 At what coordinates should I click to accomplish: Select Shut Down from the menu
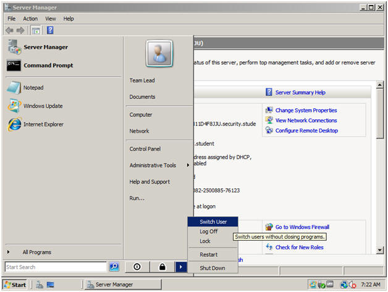pyautogui.click(x=213, y=268)
